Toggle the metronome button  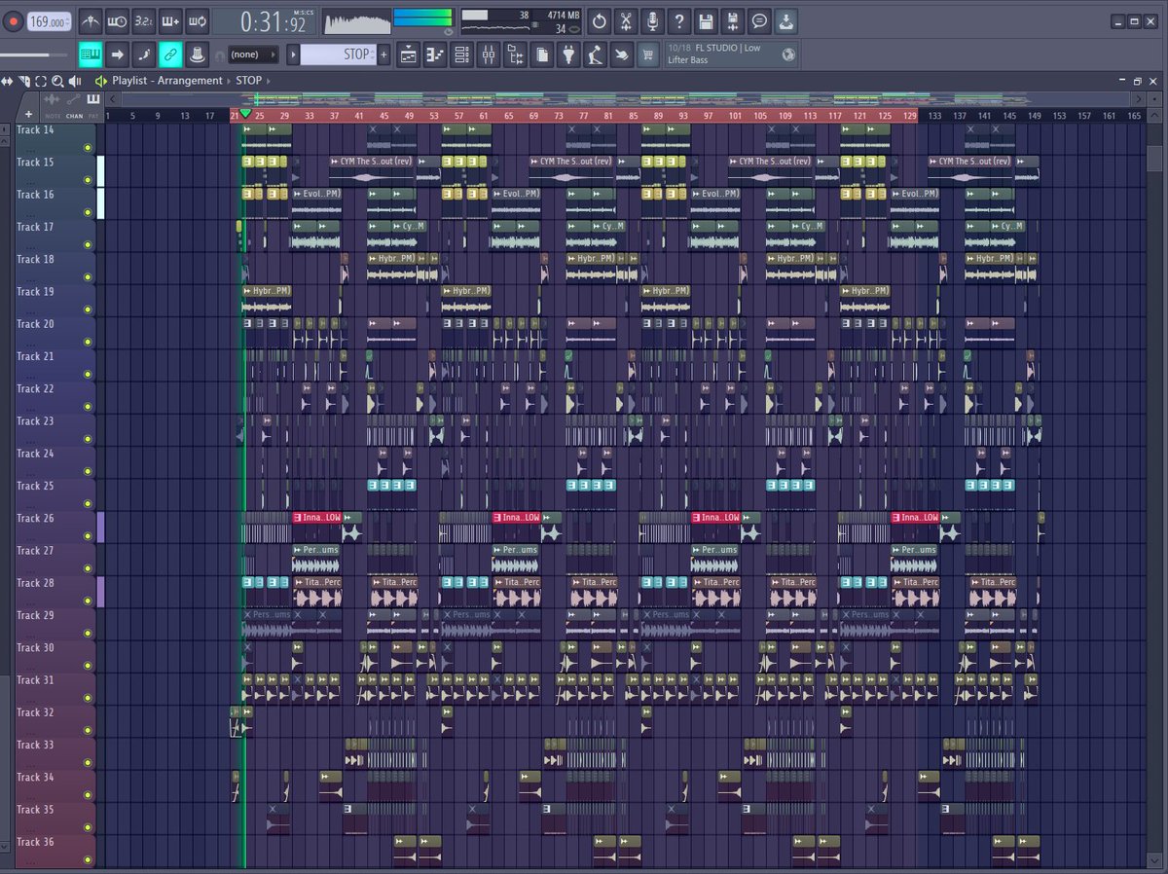[x=91, y=20]
